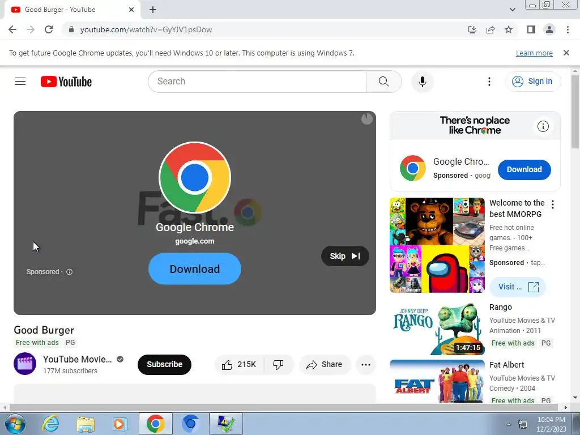Open Chrome's three-dot menu
Viewport: 580px width, 435px height.
[x=568, y=29]
